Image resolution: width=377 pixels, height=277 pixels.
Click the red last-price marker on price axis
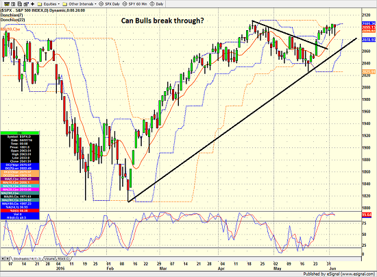pos(369,27)
